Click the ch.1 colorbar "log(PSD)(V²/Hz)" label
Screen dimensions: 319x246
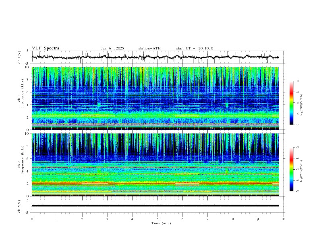[301, 105]
